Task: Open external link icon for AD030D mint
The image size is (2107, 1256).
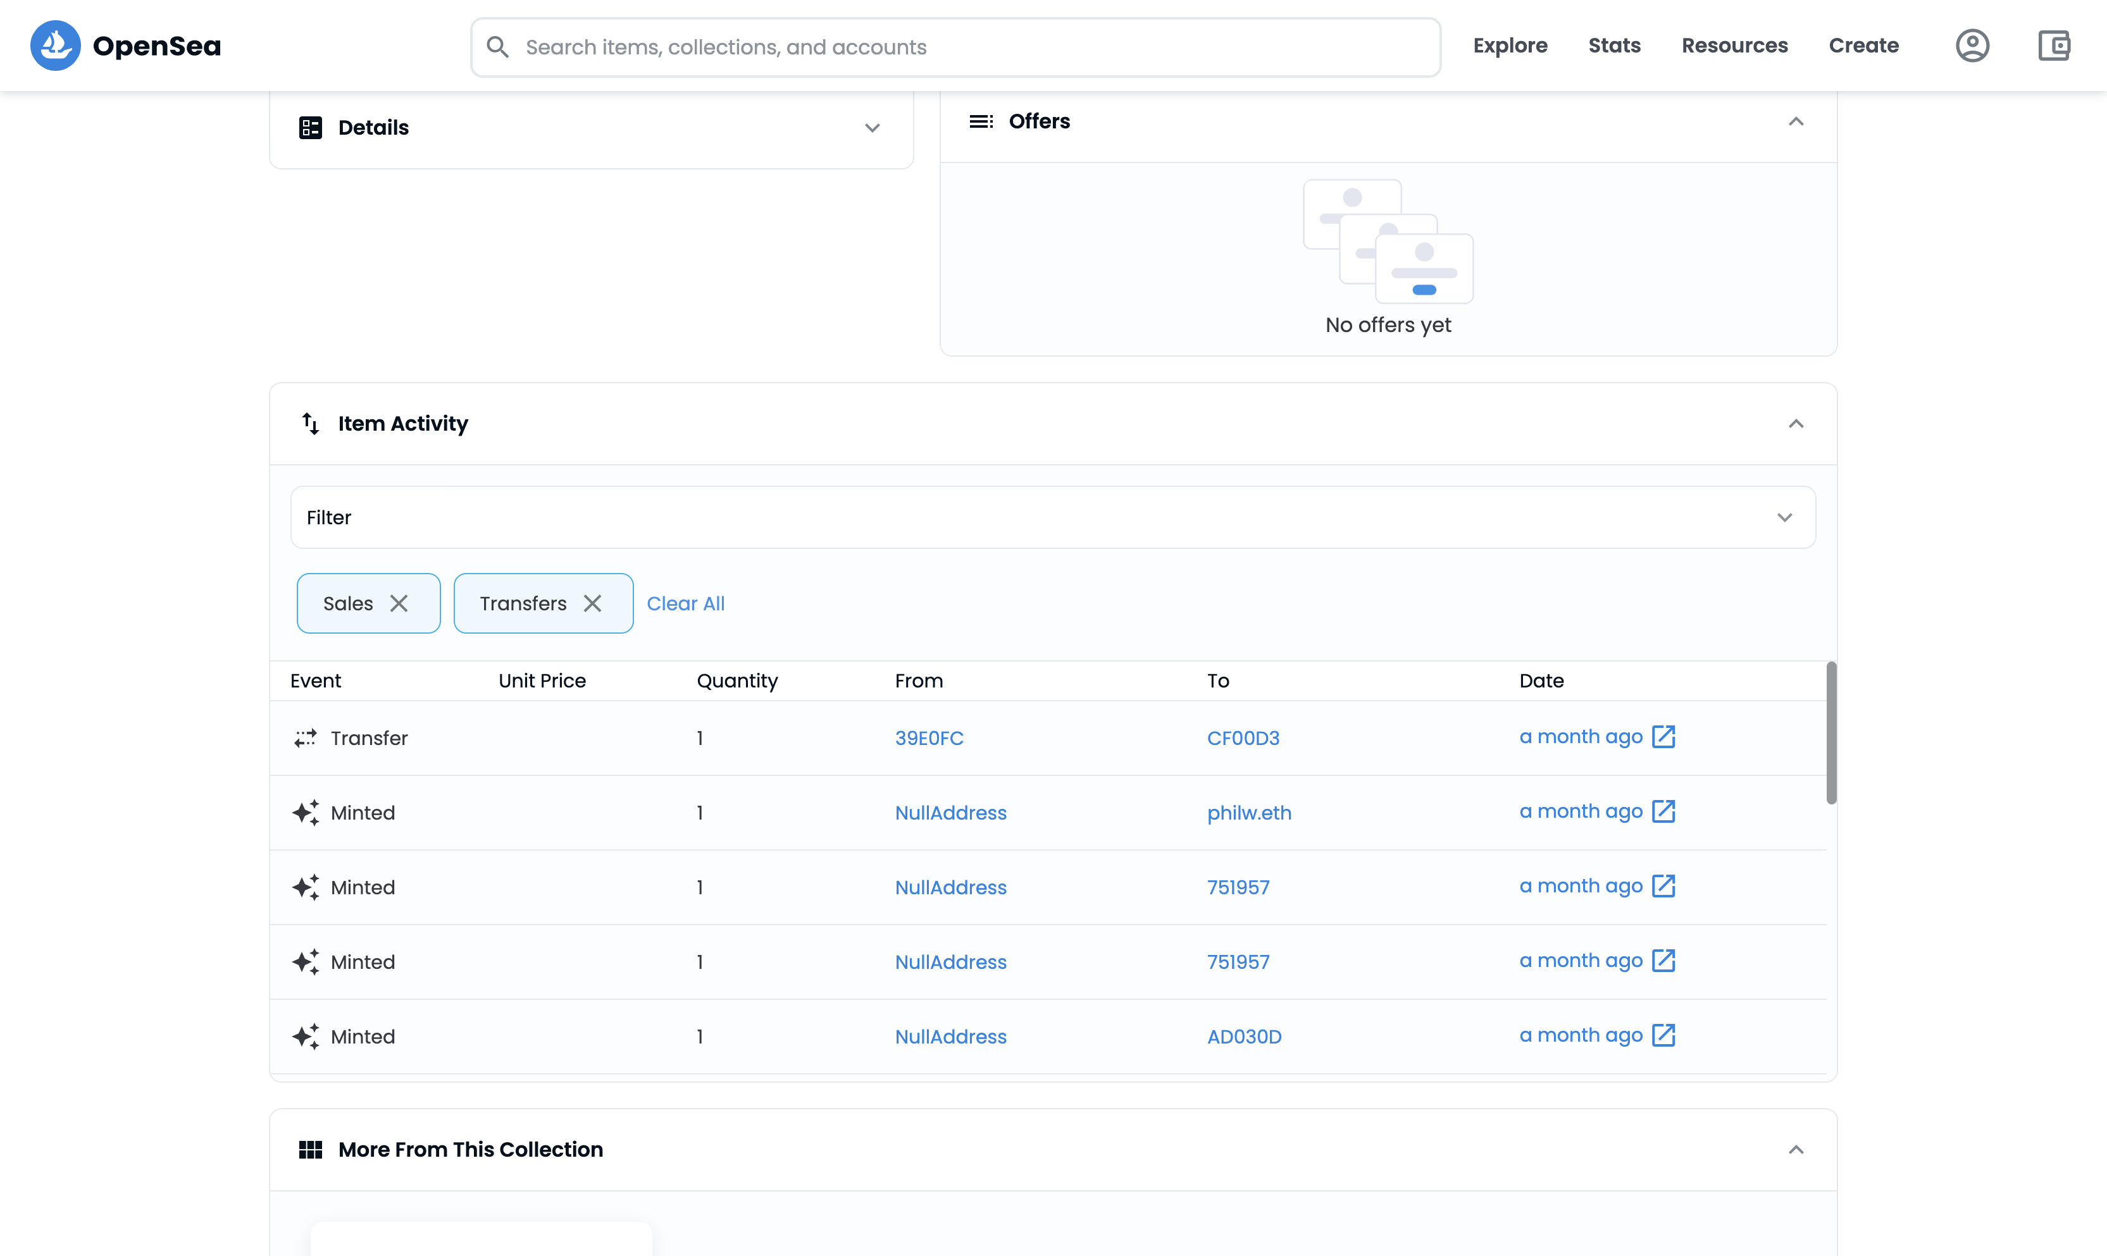Action: tap(1663, 1035)
